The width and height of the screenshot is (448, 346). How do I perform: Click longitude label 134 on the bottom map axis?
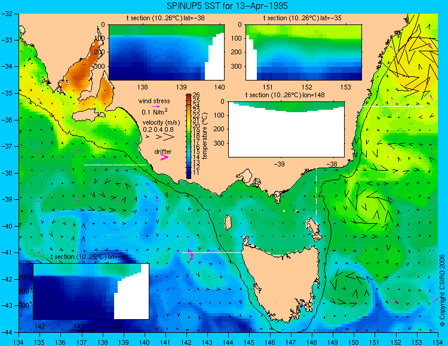click(19, 342)
